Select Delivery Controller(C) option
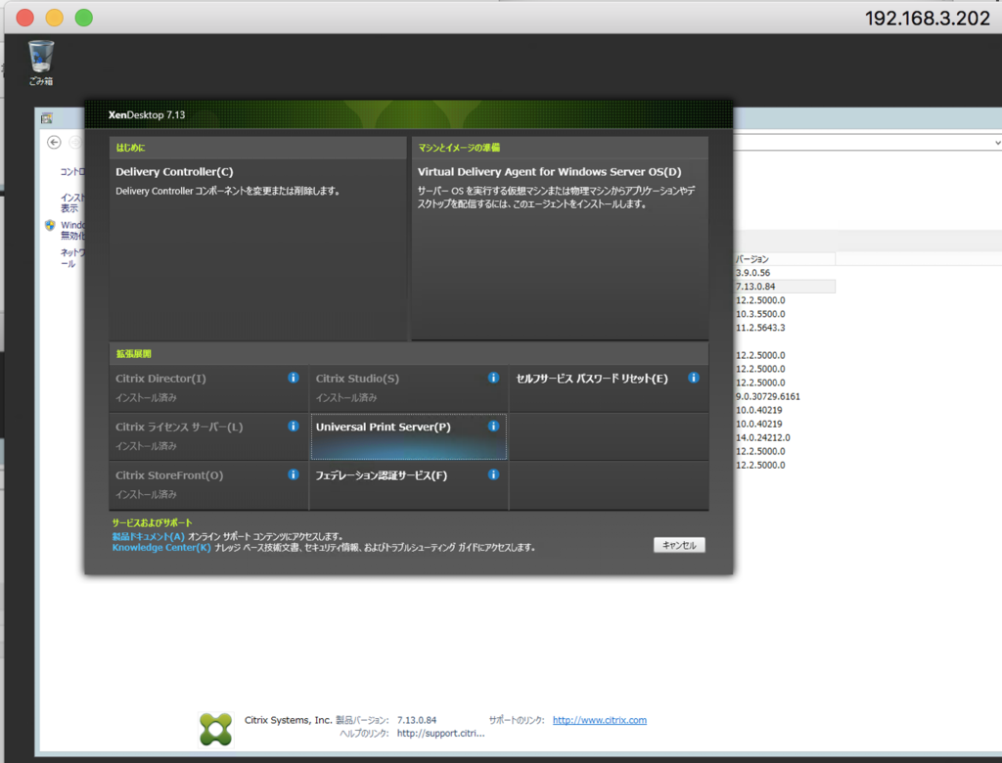This screenshot has height=763, width=1002. [x=257, y=238]
